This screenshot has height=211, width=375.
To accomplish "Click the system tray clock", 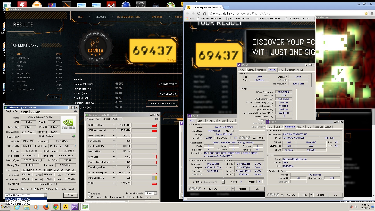I will click(x=365, y=207).
